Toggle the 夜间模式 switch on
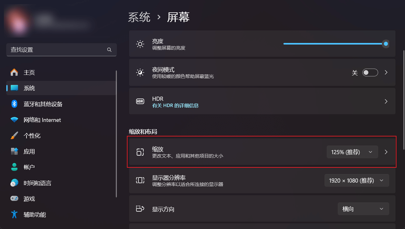The image size is (405, 229). pos(370,73)
